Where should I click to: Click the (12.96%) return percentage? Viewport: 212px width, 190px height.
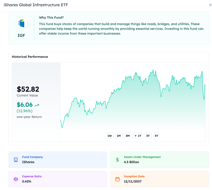pyautogui.click(x=25, y=111)
